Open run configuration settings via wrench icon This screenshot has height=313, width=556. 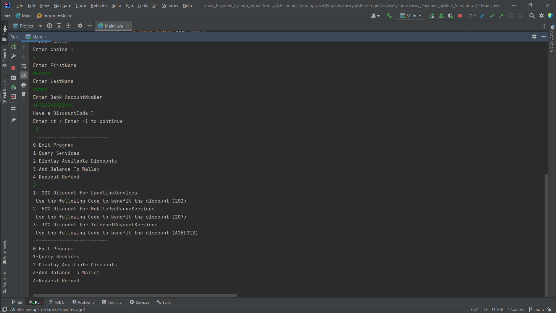click(x=13, y=56)
